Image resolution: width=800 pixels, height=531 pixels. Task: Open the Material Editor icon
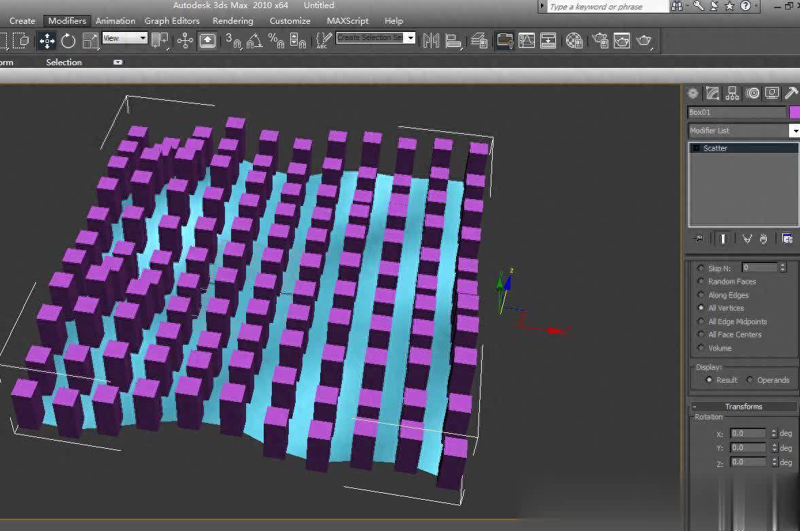click(x=574, y=41)
